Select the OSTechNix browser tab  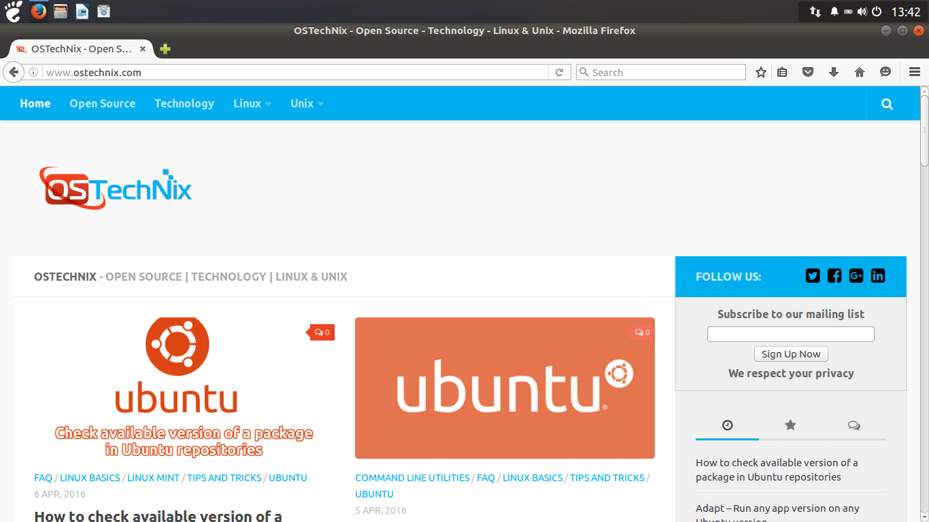[82, 49]
